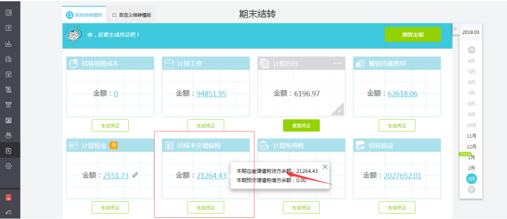The height and width of the screenshot is (219, 507).
Task: Click 查看凭证 under 计提折旧
Action: (x=302, y=126)
